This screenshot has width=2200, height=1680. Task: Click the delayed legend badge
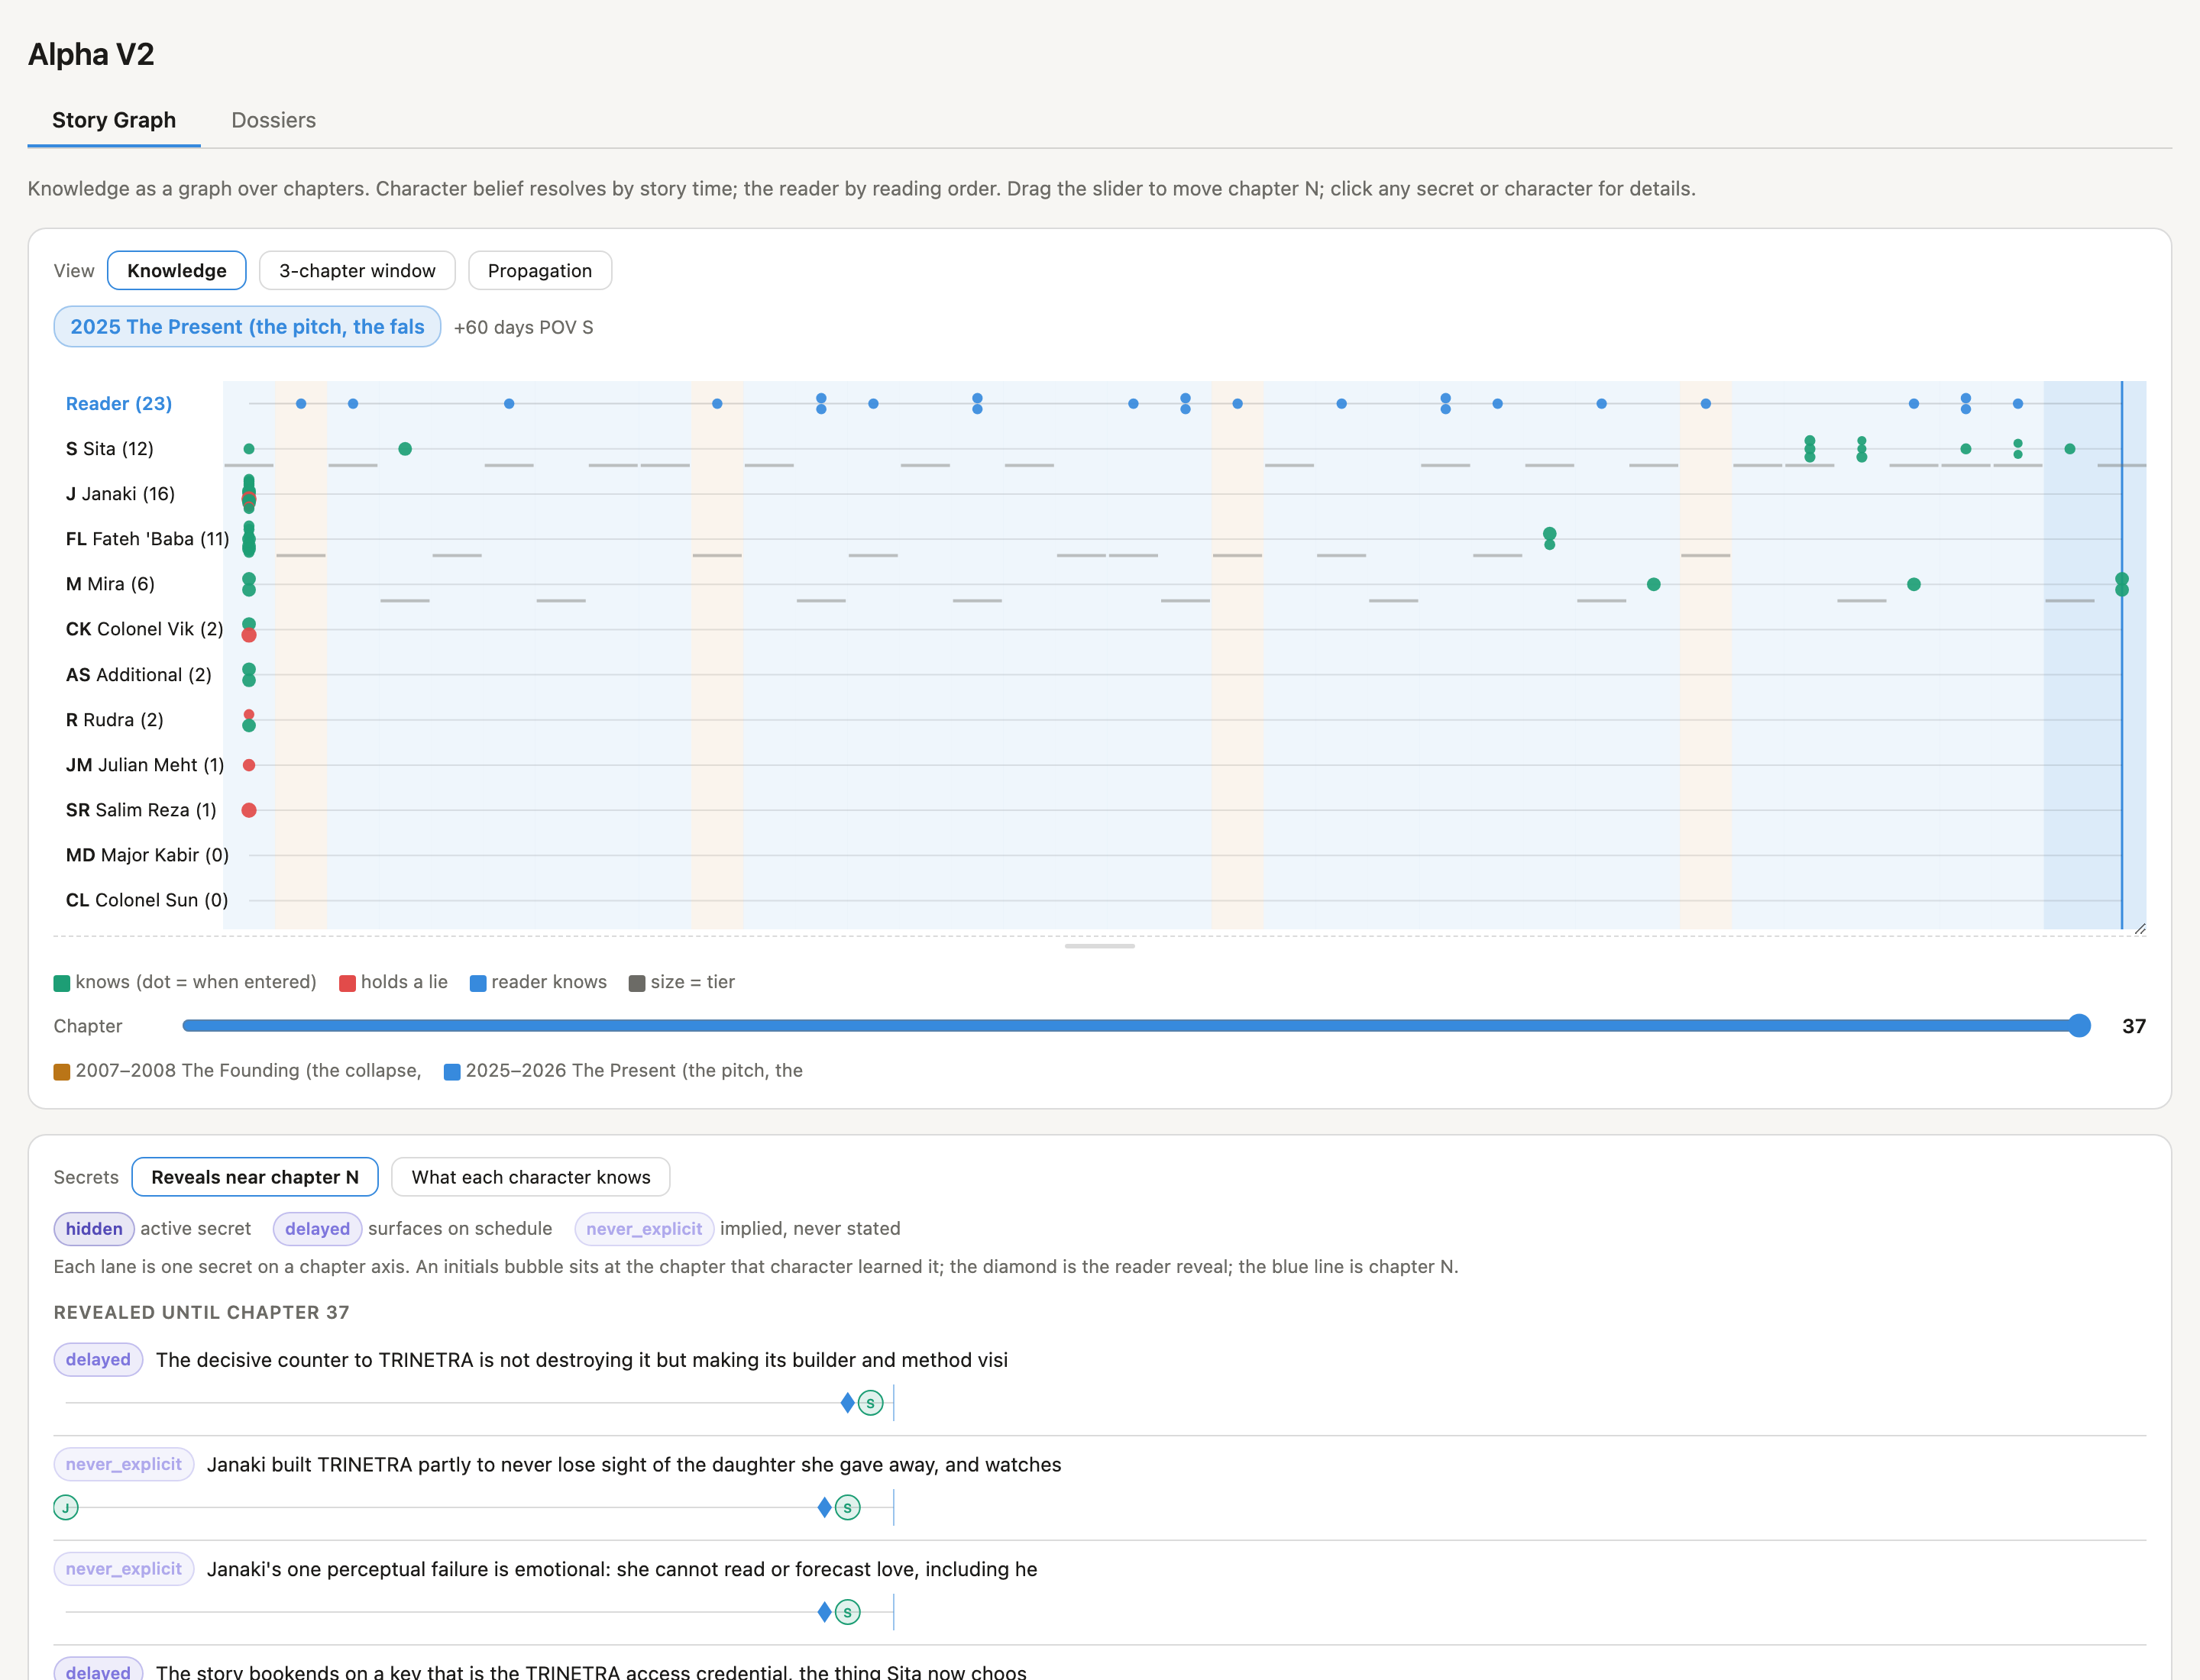tap(317, 1229)
